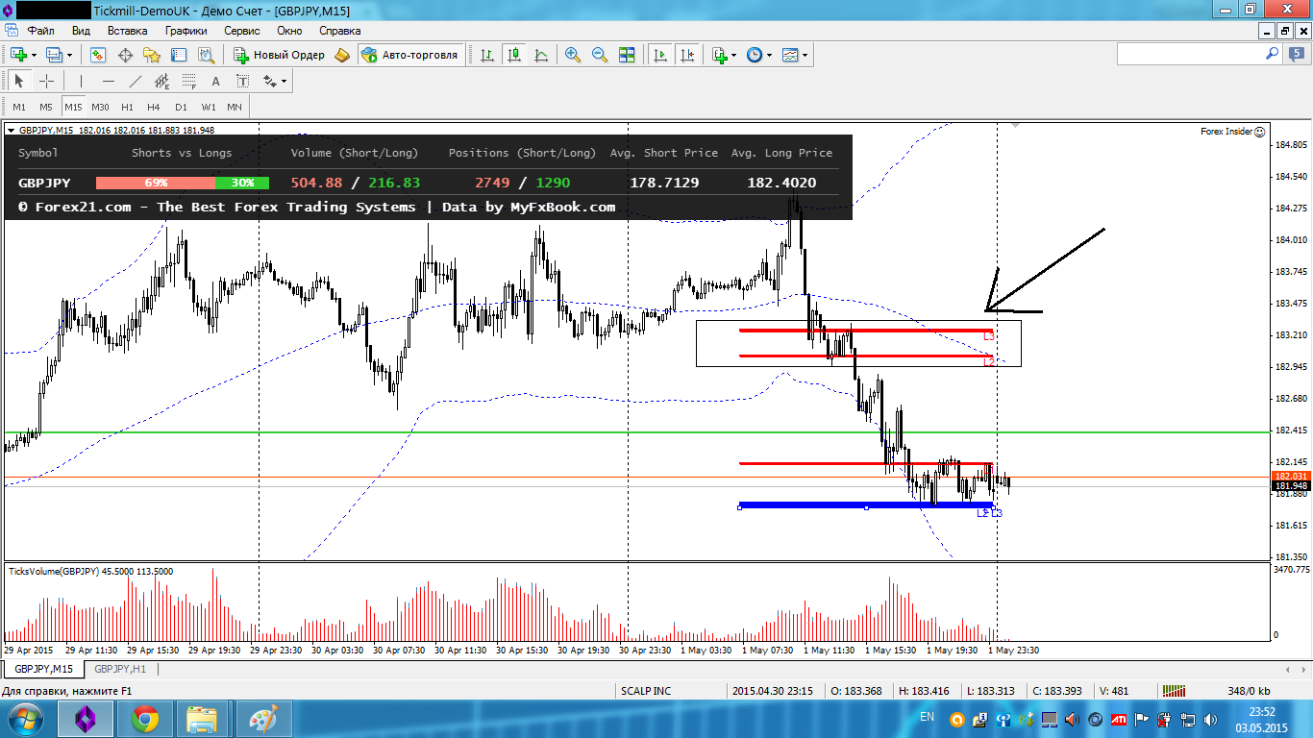Screen dimensions: 1313x738
Task: Draw a vertical line tool
Action: pyautogui.click(x=81, y=82)
